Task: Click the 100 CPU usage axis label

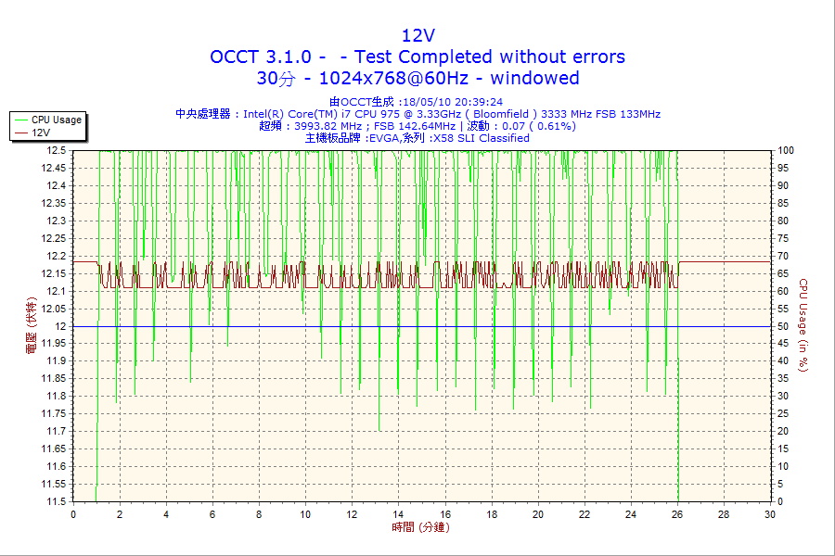Action: [x=786, y=150]
